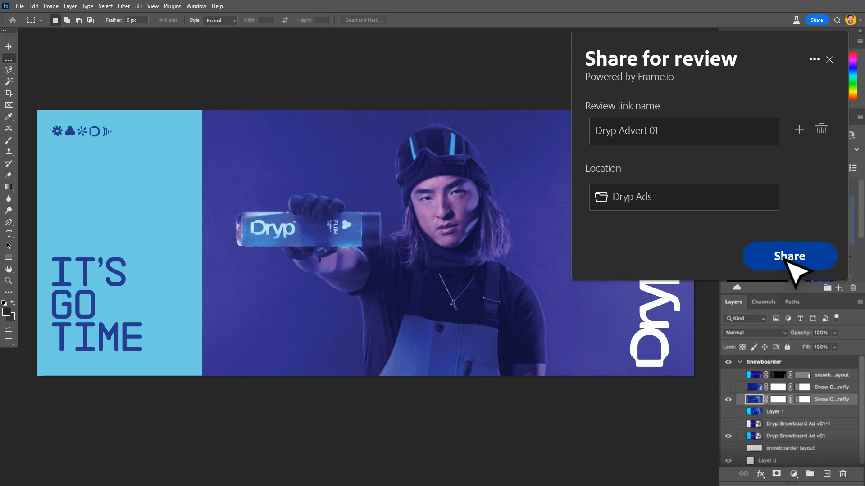This screenshot has width=865, height=486.
Task: Select the Zoom tool in toolbar
Action: [x=9, y=281]
